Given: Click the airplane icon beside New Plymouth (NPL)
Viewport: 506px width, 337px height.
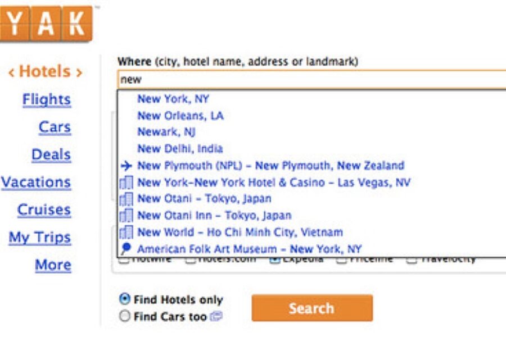Looking at the screenshot, I should (126, 166).
